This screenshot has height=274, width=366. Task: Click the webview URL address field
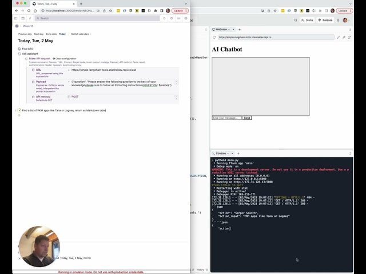point(276,37)
